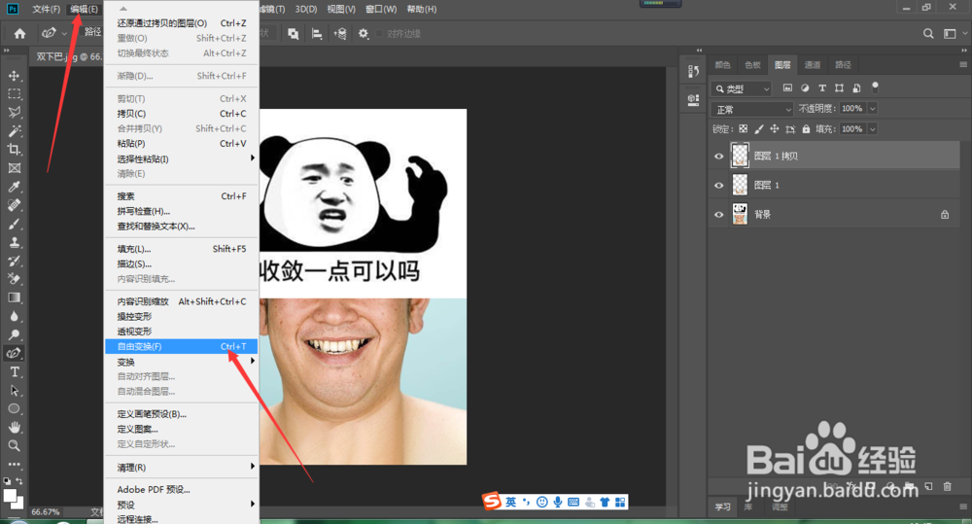Click the Home icon in options bar
The image size is (972, 524).
coord(19,33)
